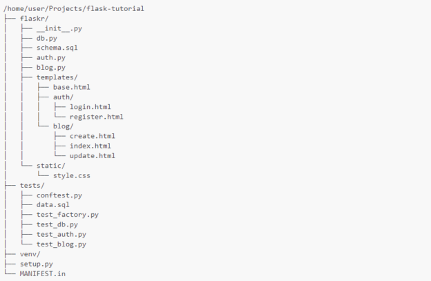Click the auth/ templates subfolder
This screenshot has height=281, width=431.
pos(63,97)
